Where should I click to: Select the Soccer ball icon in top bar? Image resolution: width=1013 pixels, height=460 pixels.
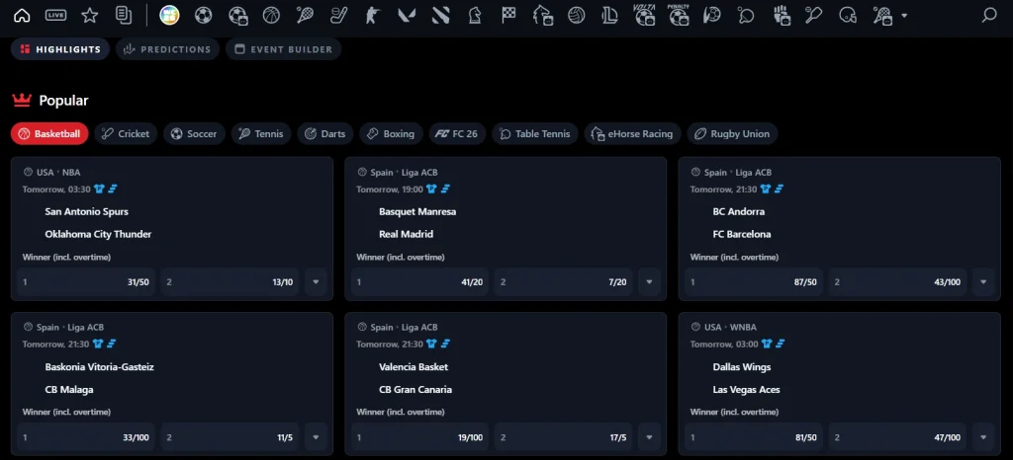coord(204,16)
